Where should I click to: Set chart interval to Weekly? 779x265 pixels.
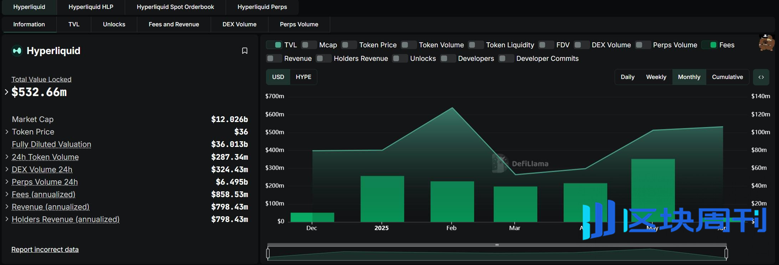point(656,77)
